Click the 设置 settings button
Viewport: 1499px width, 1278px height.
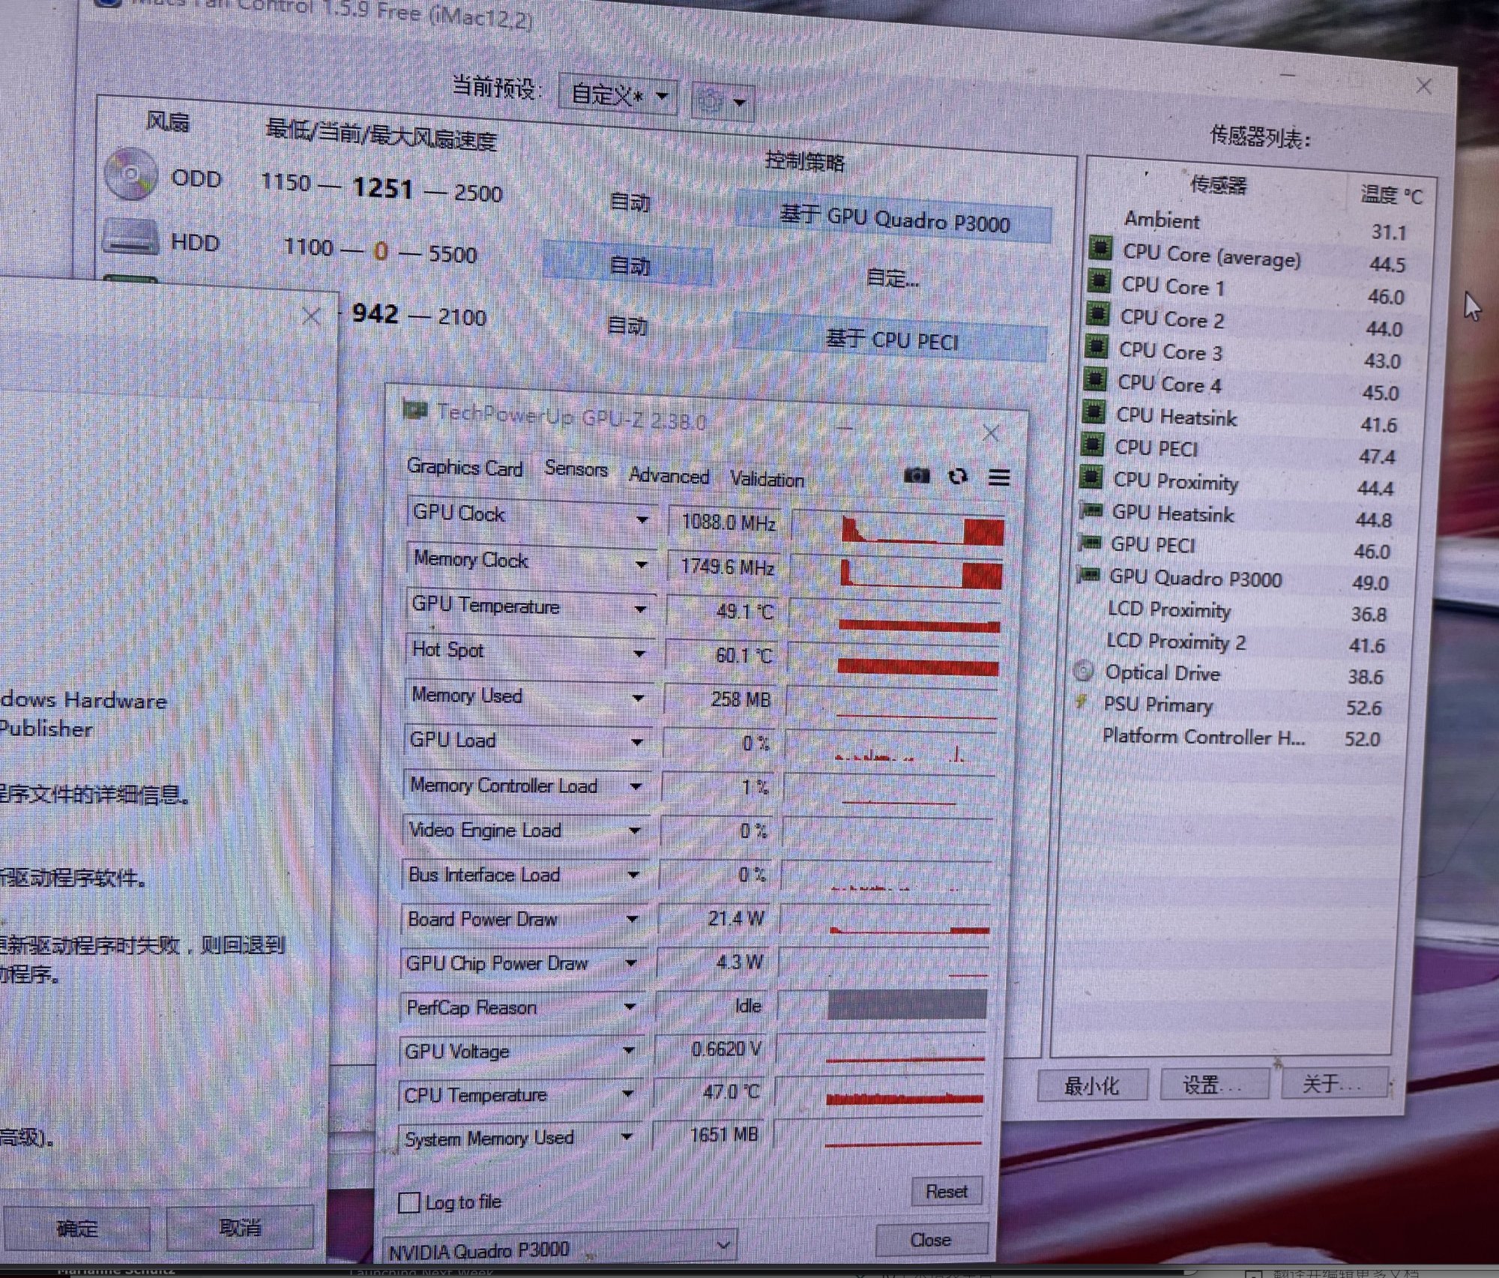[x=1213, y=1085]
